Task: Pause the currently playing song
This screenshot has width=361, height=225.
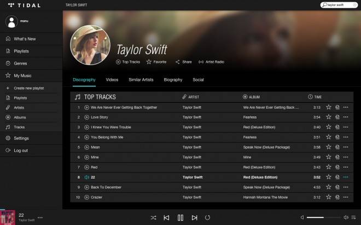Action: pyautogui.click(x=180, y=217)
